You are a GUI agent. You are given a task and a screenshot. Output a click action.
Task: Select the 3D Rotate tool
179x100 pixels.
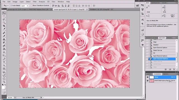coord(4,72)
